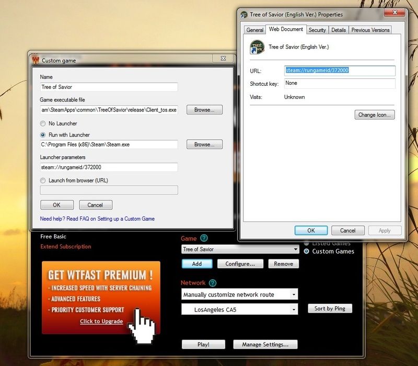Click Browse for the game executable file
418x366 pixels.
click(x=204, y=110)
